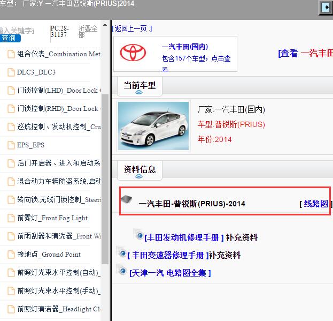Screen dimensions: 333x321
Task: Open the 前照灯光束水平控制(自动) document icon
Action: tap(11, 273)
